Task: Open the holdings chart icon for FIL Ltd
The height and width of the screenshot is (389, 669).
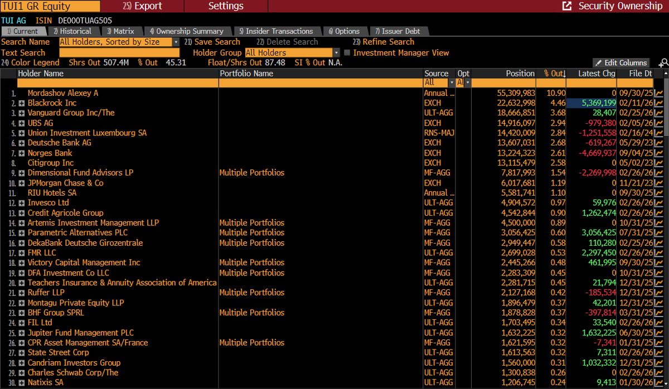Action: [659, 322]
